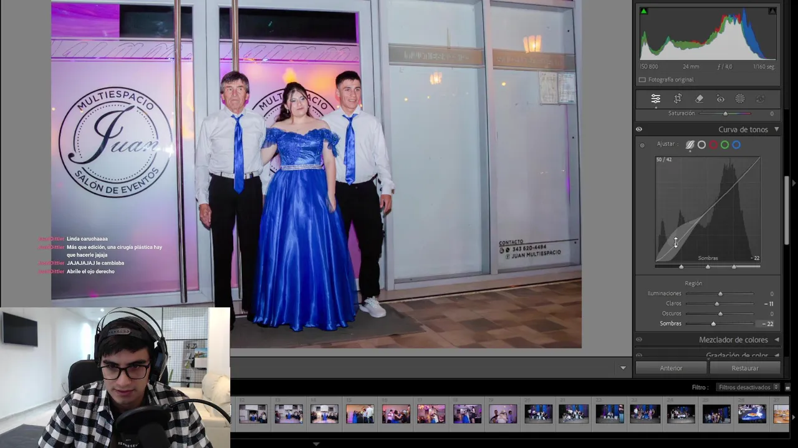Select filmstrip thumbnail number 13
The image size is (798, 448).
point(289,414)
